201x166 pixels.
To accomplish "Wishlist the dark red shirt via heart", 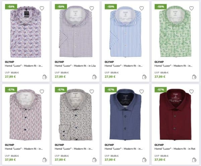I will tap(192, 91).
